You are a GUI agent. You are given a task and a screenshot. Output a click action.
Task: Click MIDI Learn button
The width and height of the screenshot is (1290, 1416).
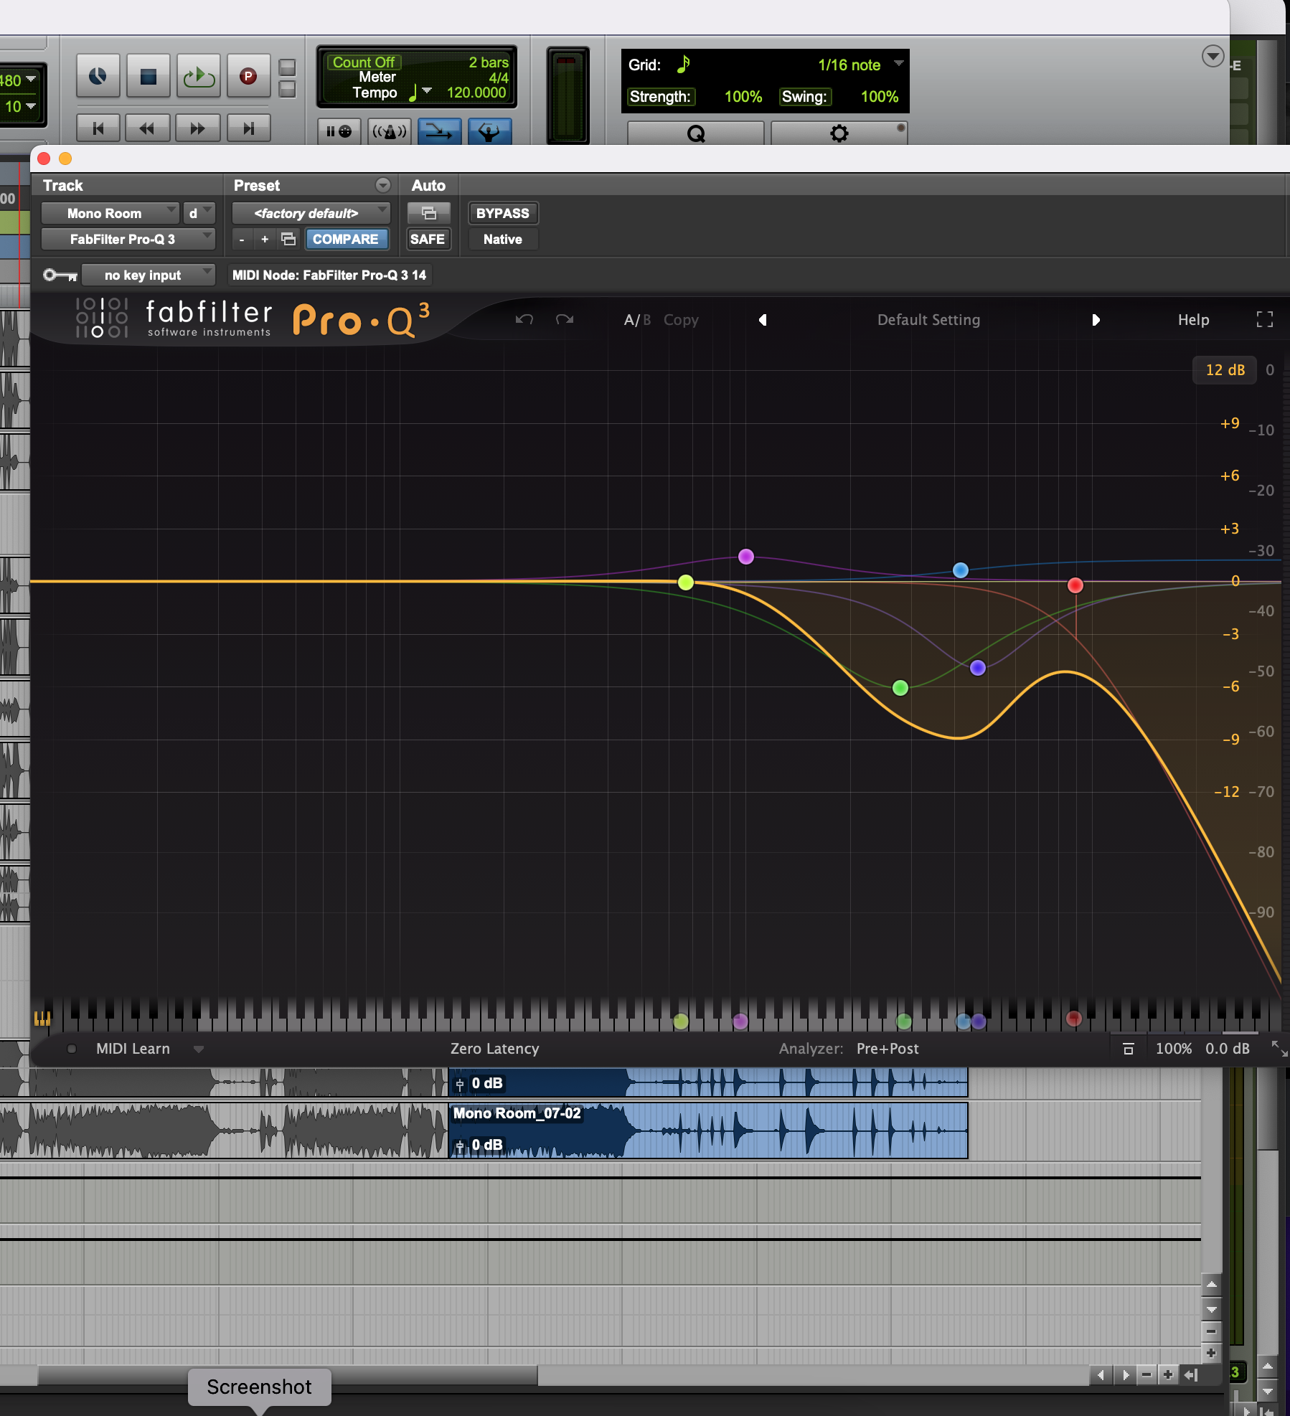(133, 1049)
